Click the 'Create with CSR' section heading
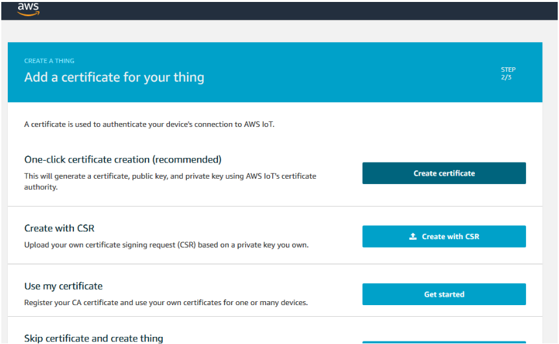This screenshot has width=559, height=344. coord(59,228)
